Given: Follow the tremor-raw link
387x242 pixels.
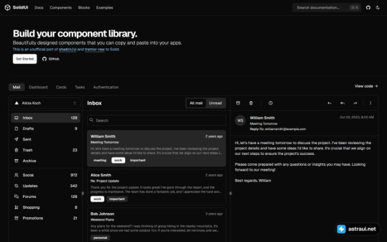Looking at the screenshot, I should click(94, 50).
